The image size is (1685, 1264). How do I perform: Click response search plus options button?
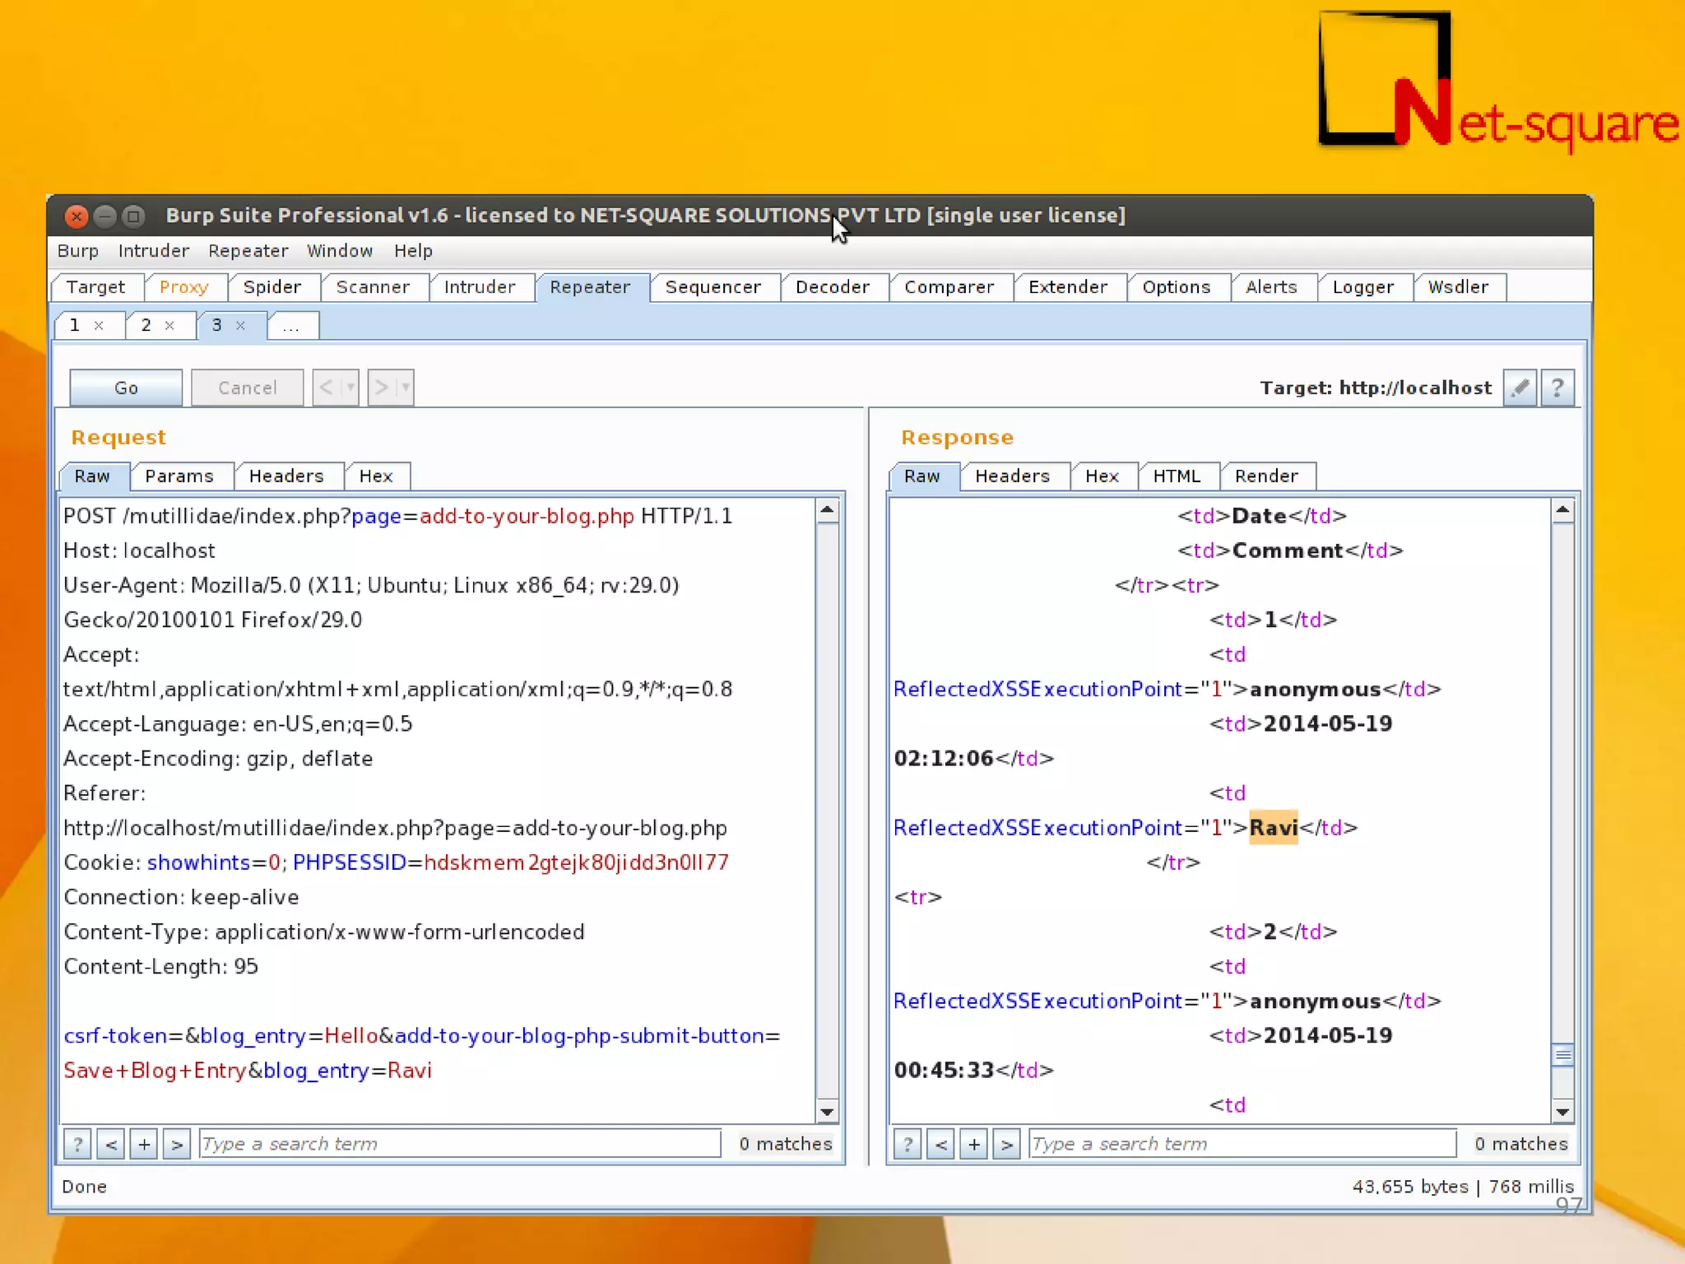pos(973,1144)
